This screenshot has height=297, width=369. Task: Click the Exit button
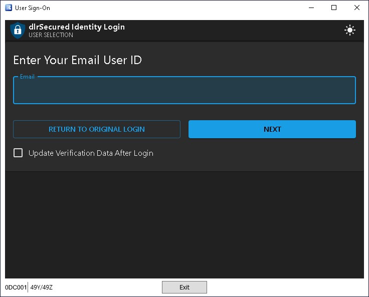coord(184,287)
